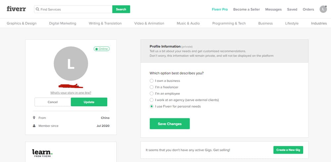Viewport: 331px width, 162px height.
Task: Open the user avatar menu in header
Action: tap(323, 9)
